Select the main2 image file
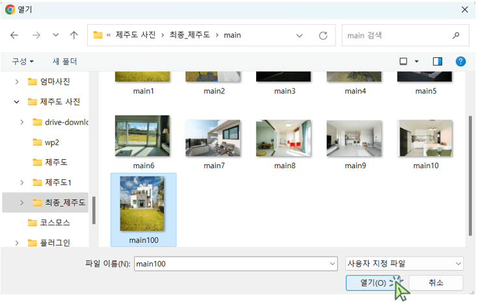Screen dimensions: 478x304 click(x=214, y=83)
